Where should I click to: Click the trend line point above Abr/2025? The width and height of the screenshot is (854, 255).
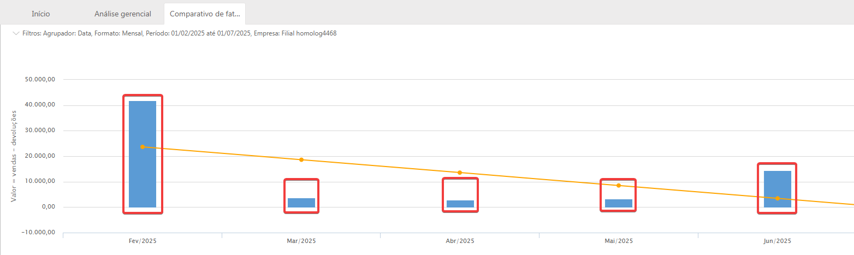[460, 173]
